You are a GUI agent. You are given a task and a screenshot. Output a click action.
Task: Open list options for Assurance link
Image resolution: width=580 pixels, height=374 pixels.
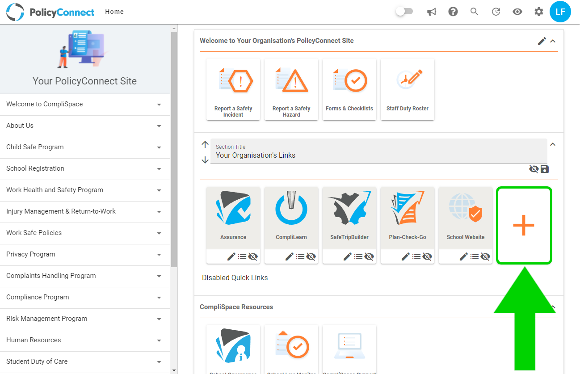(x=242, y=256)
